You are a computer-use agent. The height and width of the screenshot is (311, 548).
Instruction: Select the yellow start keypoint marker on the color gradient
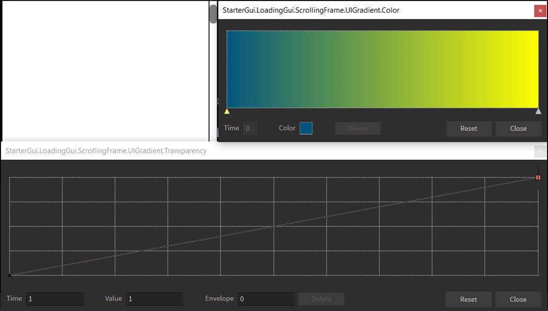coord(227,112)
